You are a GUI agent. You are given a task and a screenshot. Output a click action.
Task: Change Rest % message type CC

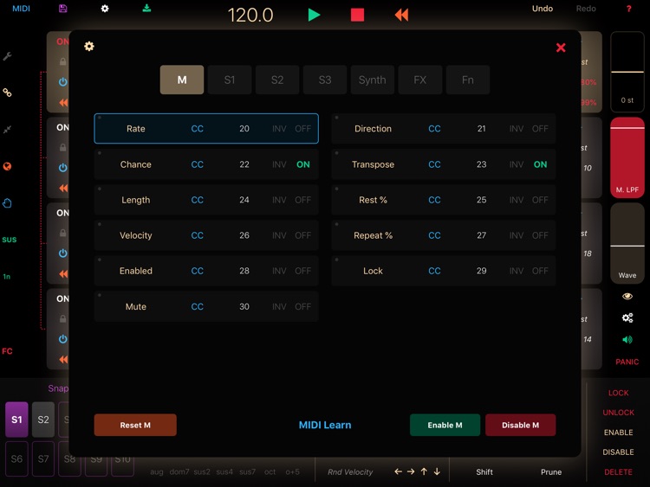(x=434, y=200)
